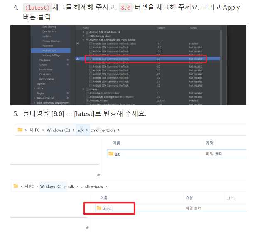Expand the Version Control settings section
Screen dimensions: 258x234
pos(34,98)
